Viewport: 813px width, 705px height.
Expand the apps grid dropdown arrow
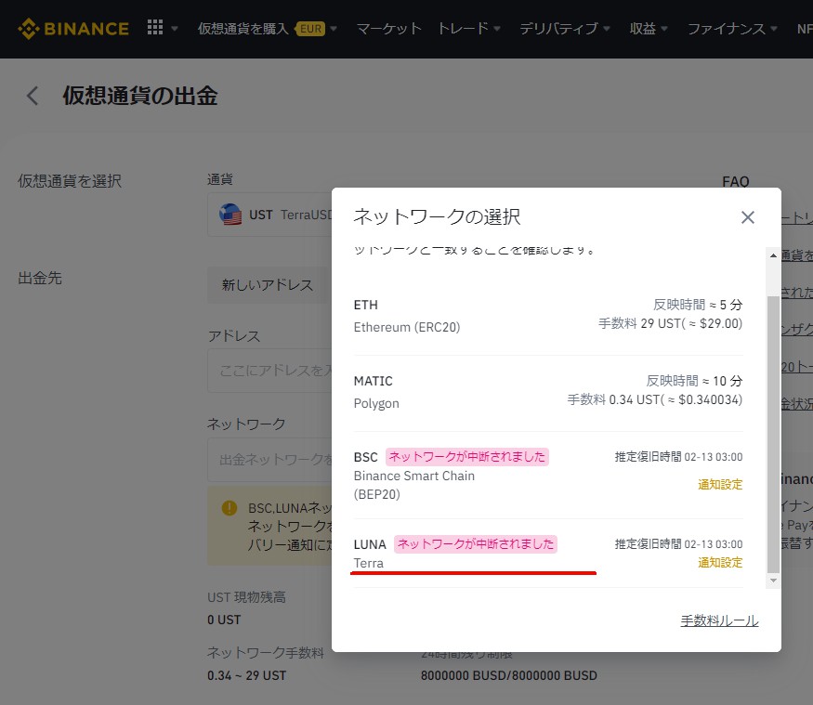click(x=175, y=29)
